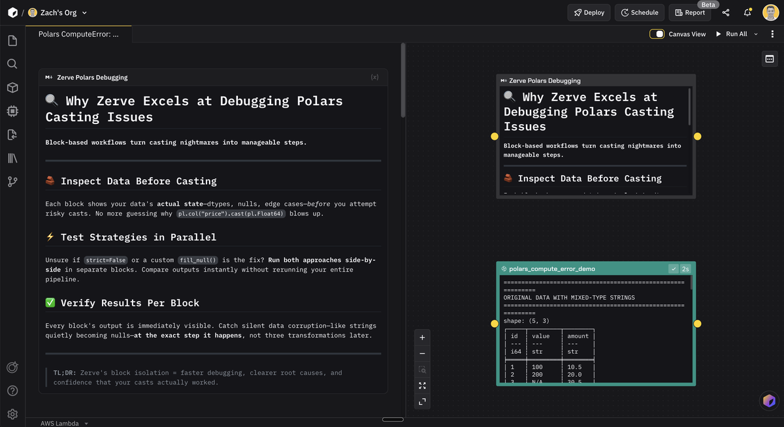Click the right connector dot of Zerve Polars Debugging node
The image size is (784, 427).
tap(698, 136)
